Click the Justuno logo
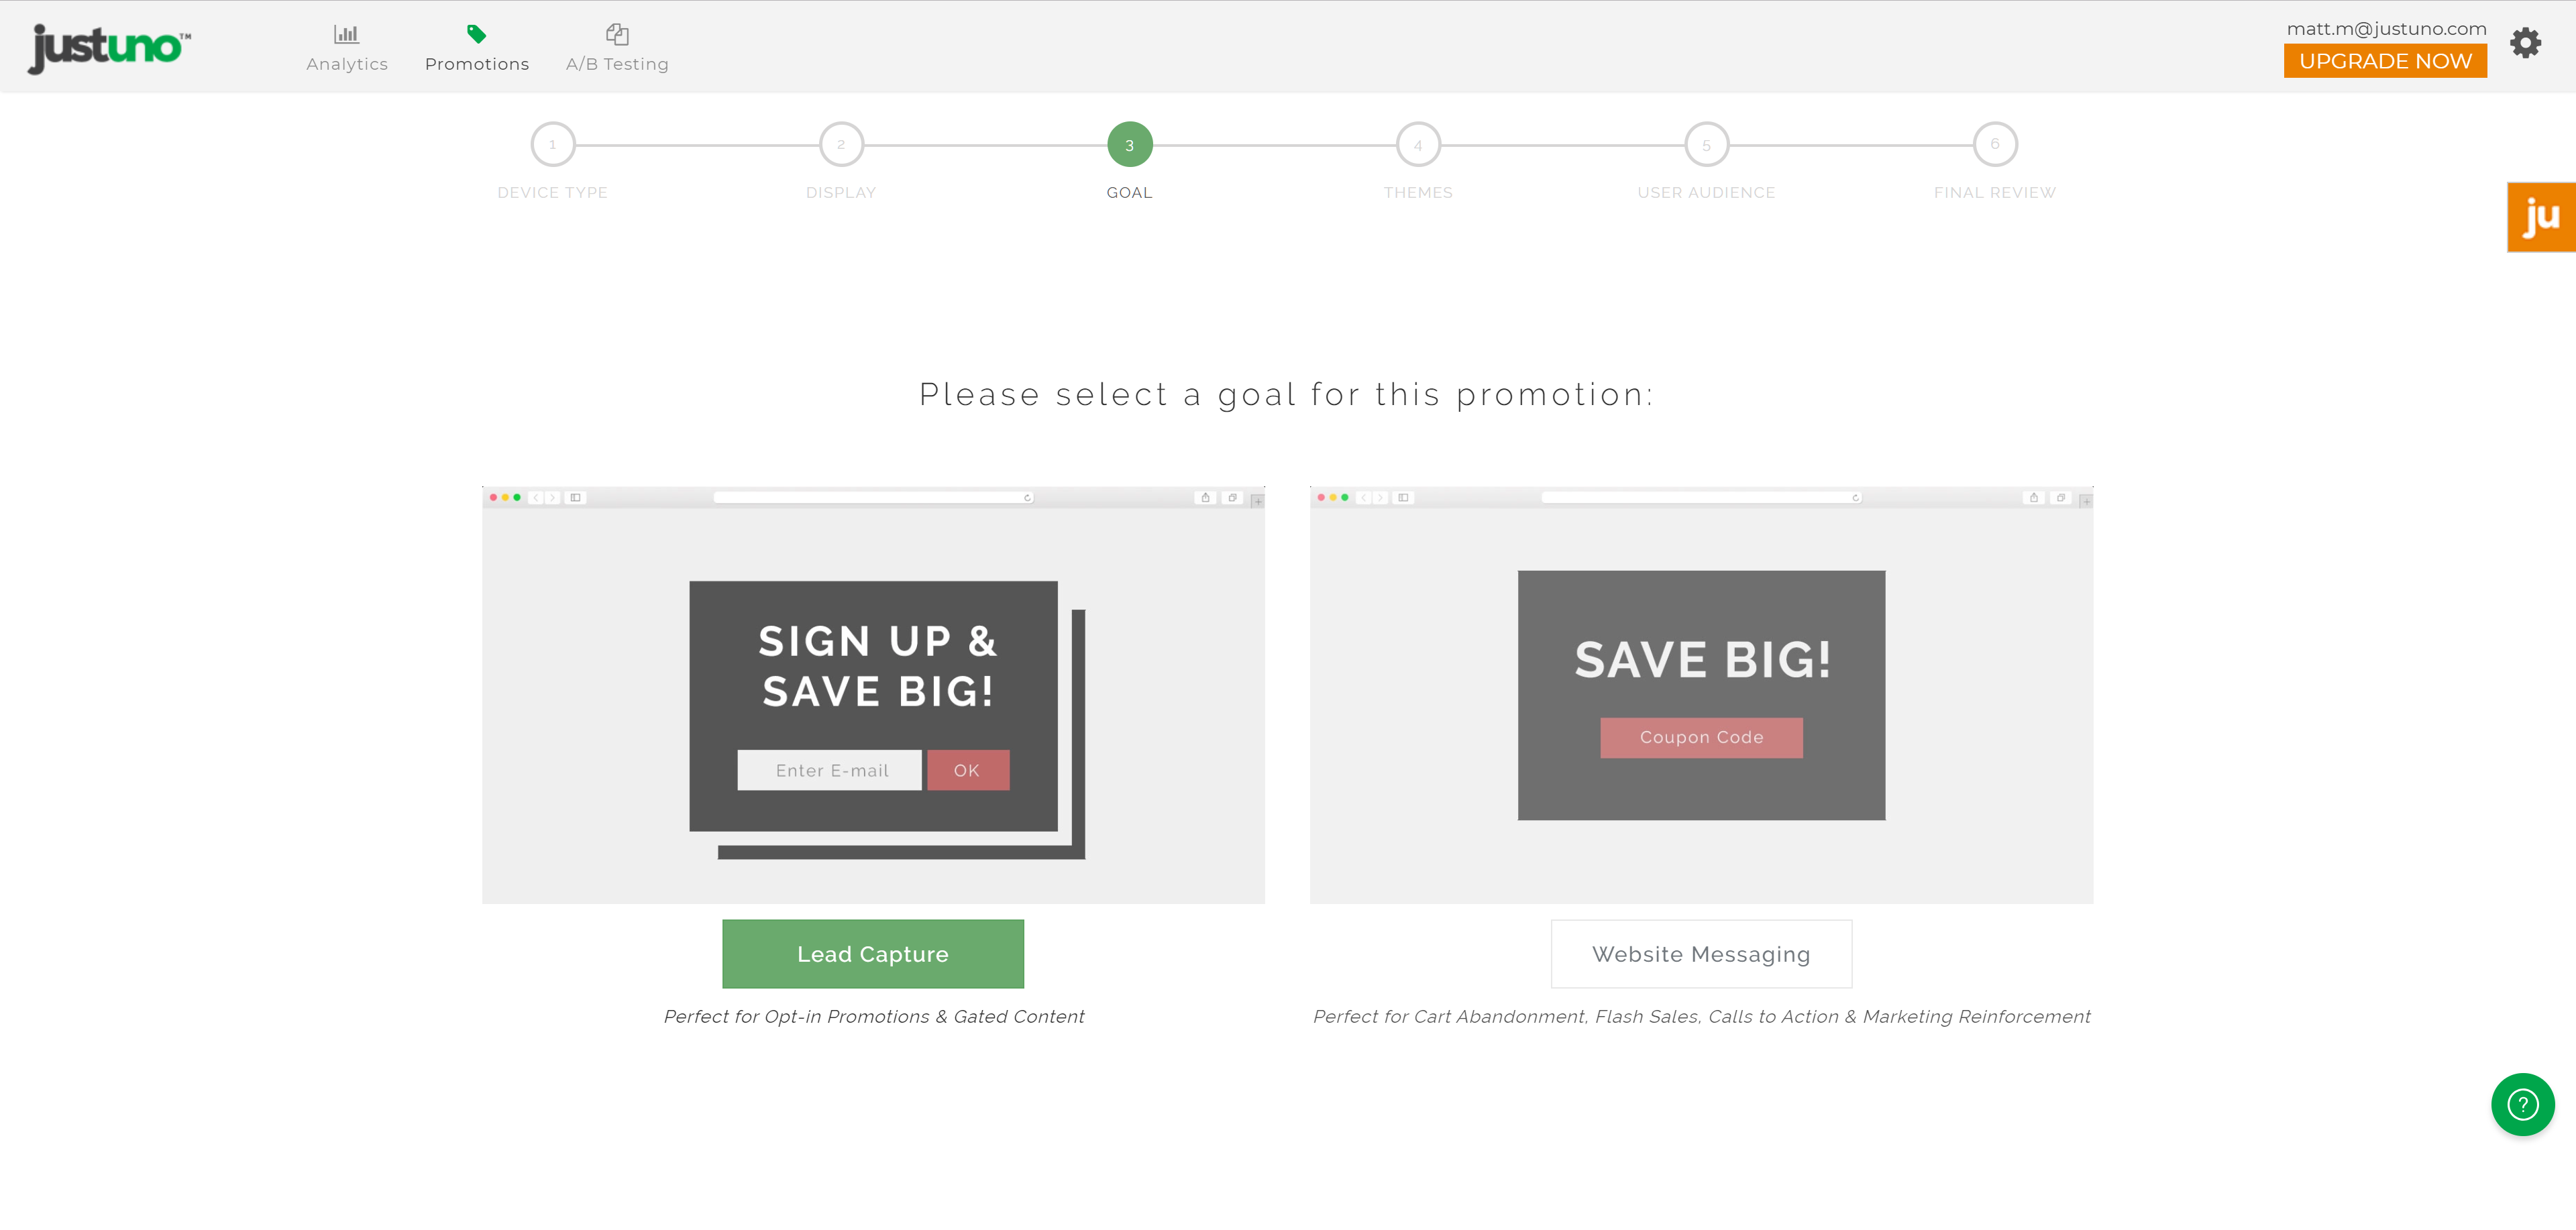2576x1230 pixels. (109, 47)
